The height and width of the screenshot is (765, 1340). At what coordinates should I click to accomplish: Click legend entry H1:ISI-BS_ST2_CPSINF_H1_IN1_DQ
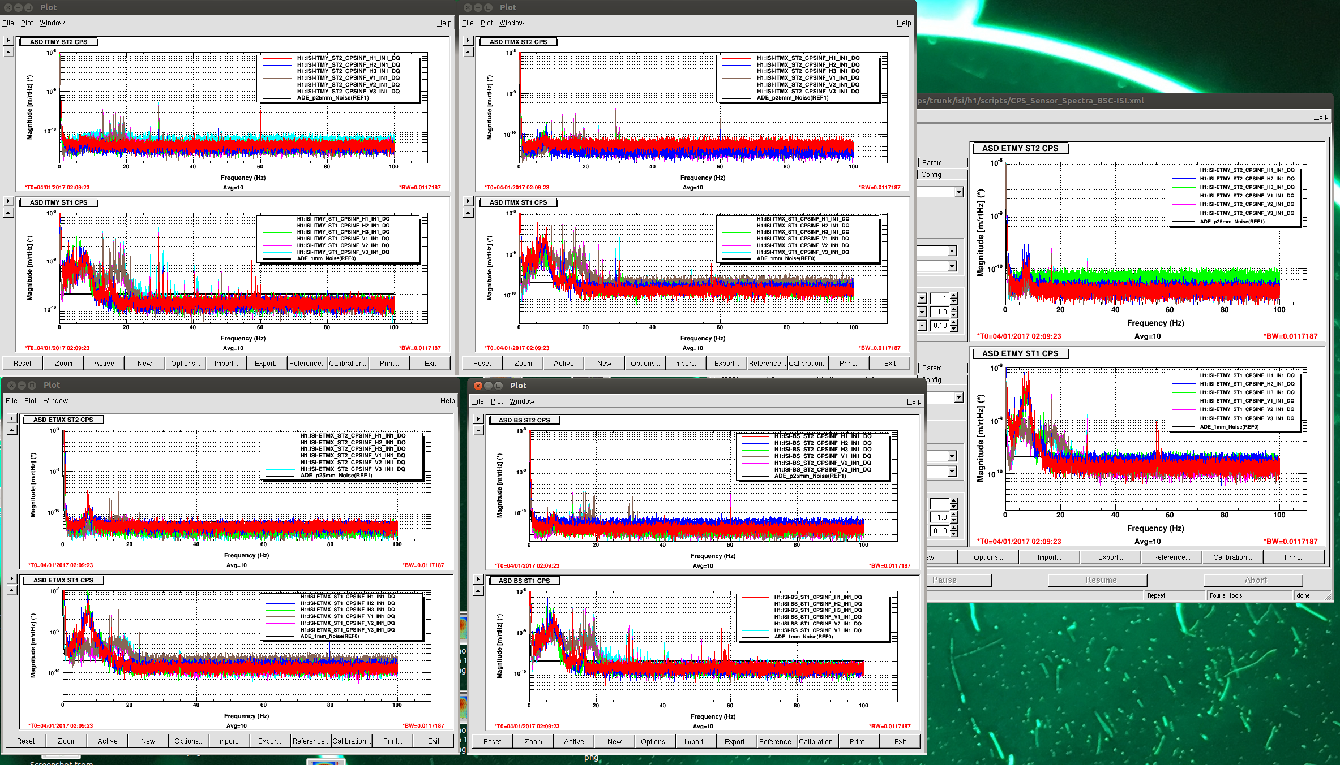823,436
